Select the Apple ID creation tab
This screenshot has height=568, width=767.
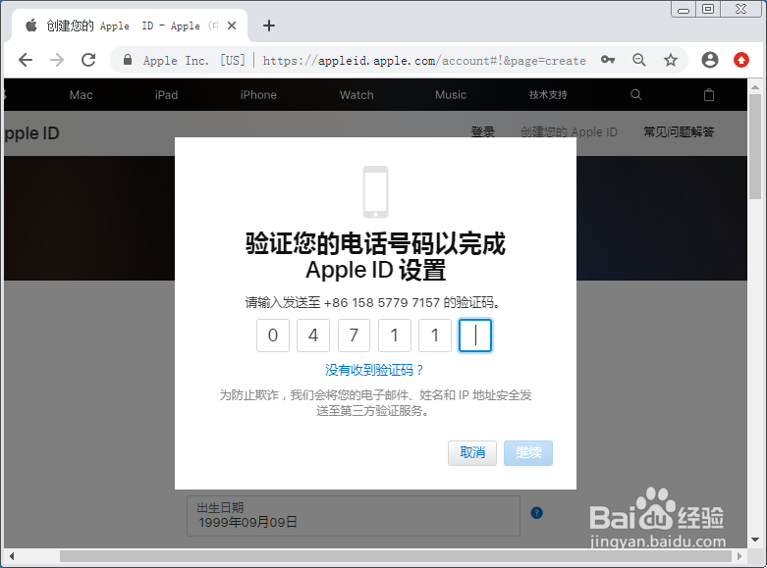point(130,26)
